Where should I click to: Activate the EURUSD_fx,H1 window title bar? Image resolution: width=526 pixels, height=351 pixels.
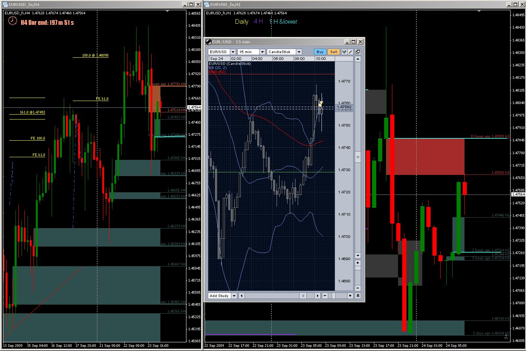[x=340, y=5]
